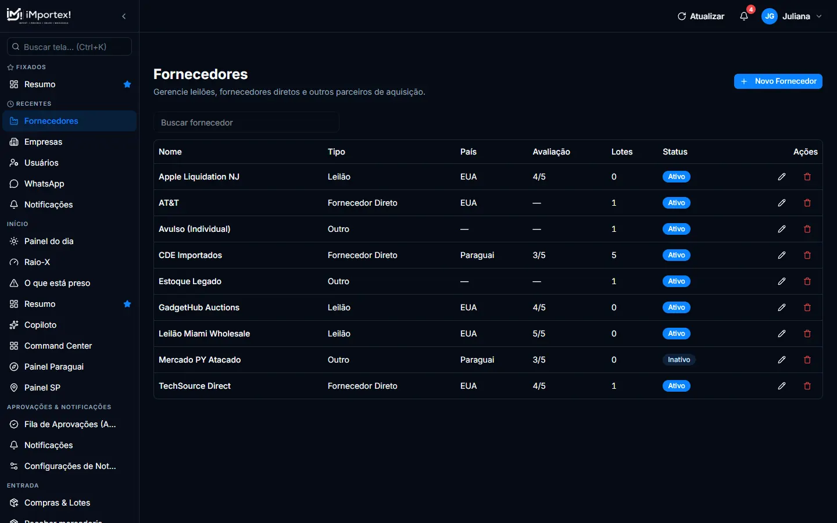Open Fila de Aprovações

70,424
